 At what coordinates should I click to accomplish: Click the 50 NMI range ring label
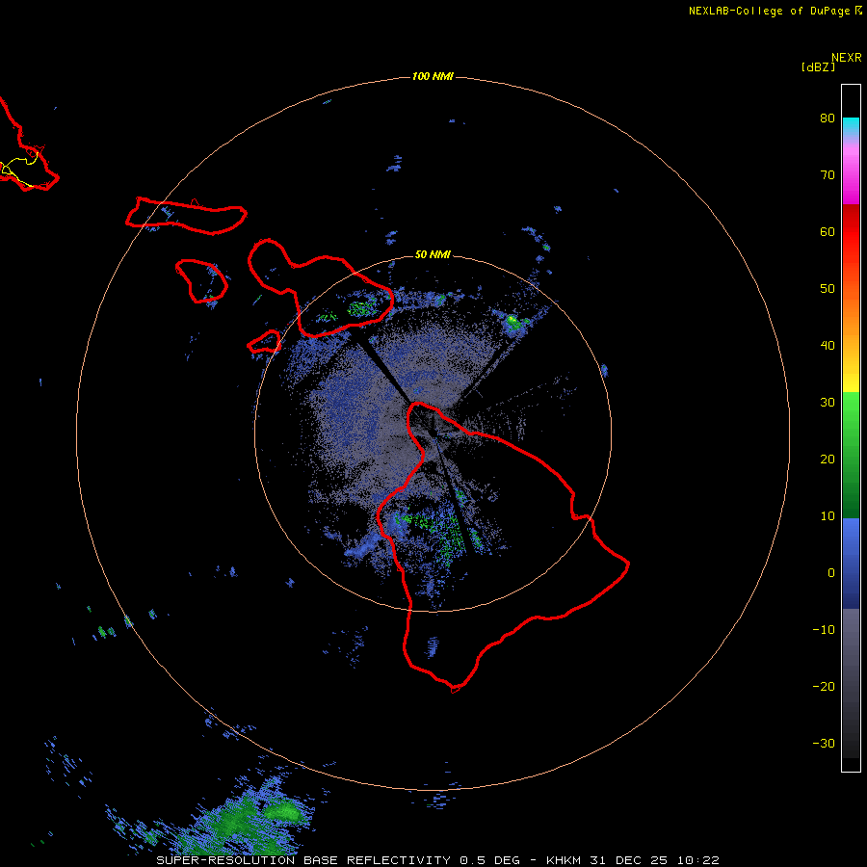coord(433,254)
